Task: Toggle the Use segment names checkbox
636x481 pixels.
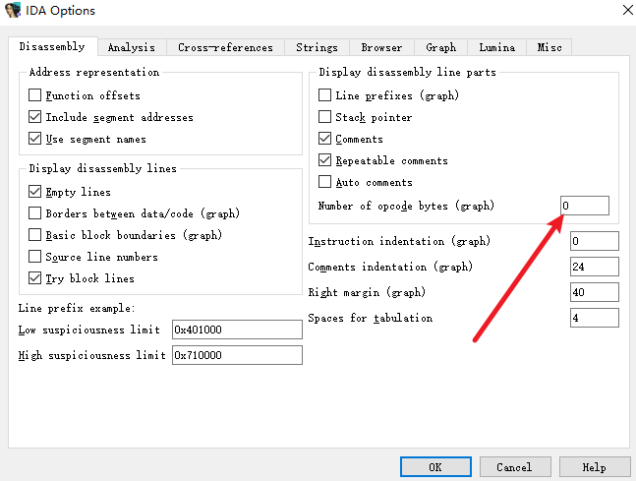Action: point(34,139)
